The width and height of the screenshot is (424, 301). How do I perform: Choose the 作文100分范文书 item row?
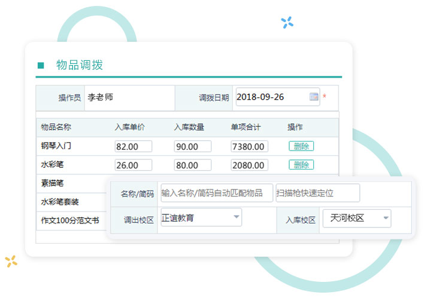click(70, 220)
